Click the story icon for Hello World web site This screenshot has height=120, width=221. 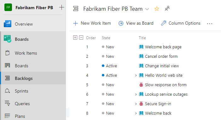tap(141, 75)
